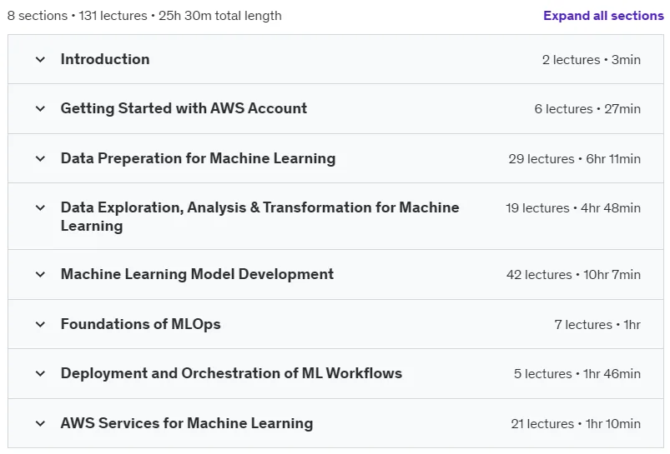Click the 42 lectures 10hr 7min label
This screenshot has height=454, width=670.
(x=573, y=275)
